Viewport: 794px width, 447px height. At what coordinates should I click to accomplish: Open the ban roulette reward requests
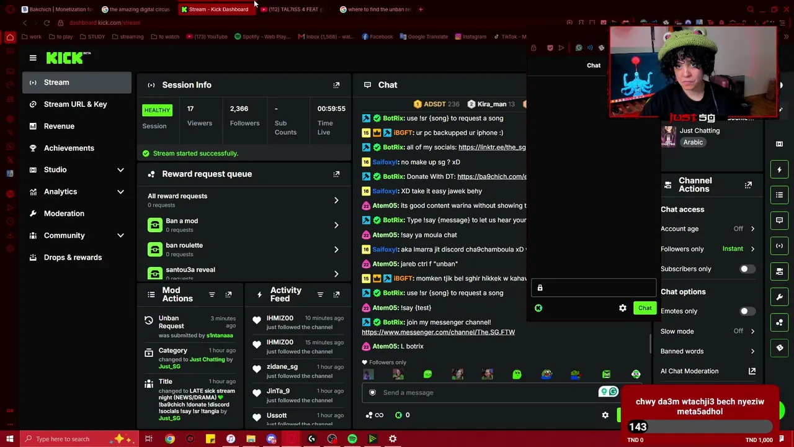(244, 249)
